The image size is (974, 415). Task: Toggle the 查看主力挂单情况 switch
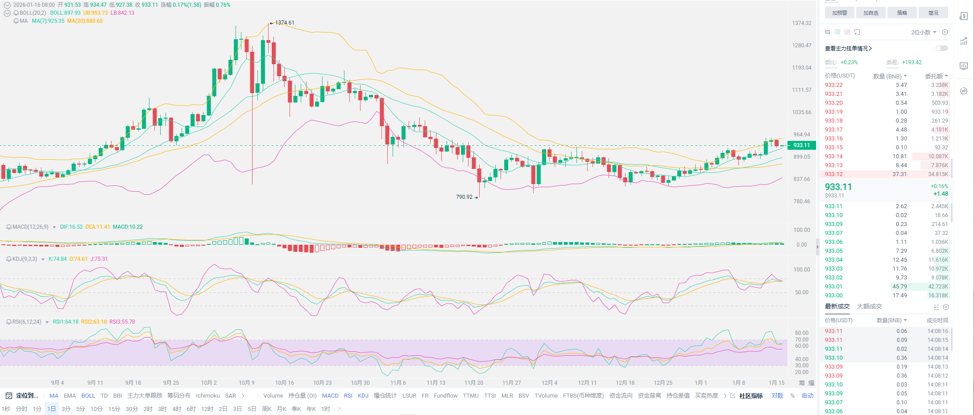941,48
